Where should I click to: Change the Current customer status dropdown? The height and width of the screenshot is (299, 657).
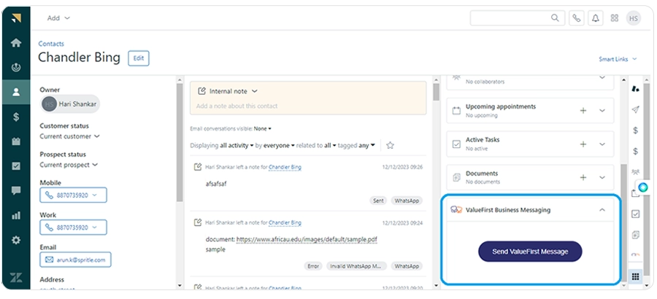click(x=69, y=136)
